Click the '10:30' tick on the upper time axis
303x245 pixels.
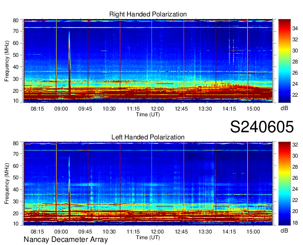coord(109,109)
